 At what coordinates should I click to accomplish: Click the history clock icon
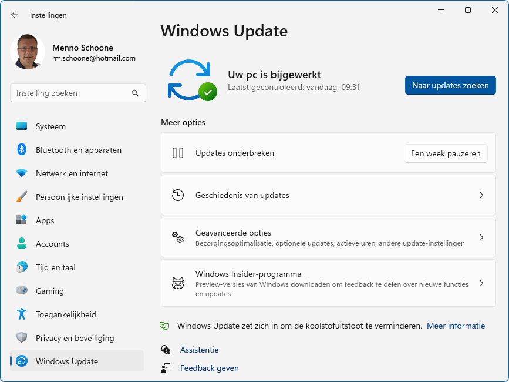point(178,195)
